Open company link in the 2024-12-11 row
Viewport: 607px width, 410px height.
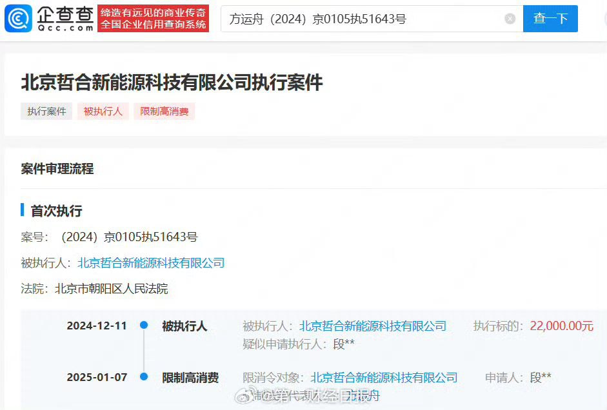(373, 326)
